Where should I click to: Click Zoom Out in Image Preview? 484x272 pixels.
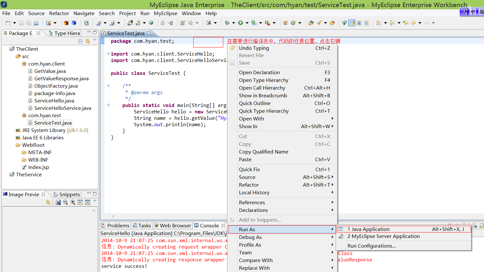66,202
